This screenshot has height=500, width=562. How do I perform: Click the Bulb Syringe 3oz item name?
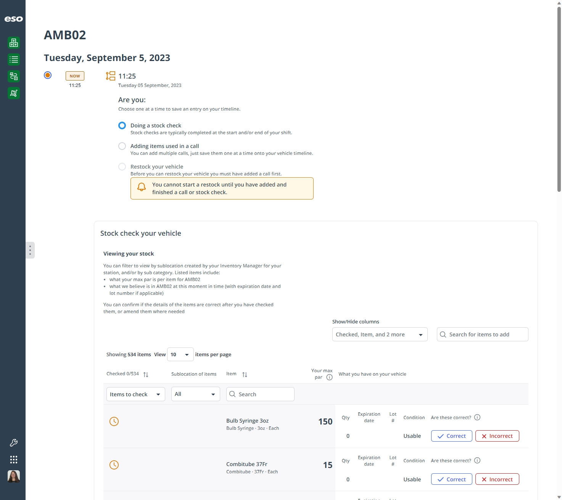tap(247, 421)
